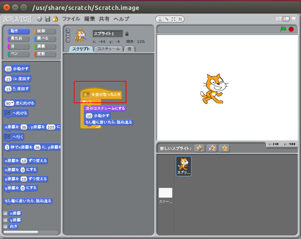Image resolution: width=301 pixels, height=239 pixels.
Task: Click the ずっと loop block in script
Action: point(91,102)
